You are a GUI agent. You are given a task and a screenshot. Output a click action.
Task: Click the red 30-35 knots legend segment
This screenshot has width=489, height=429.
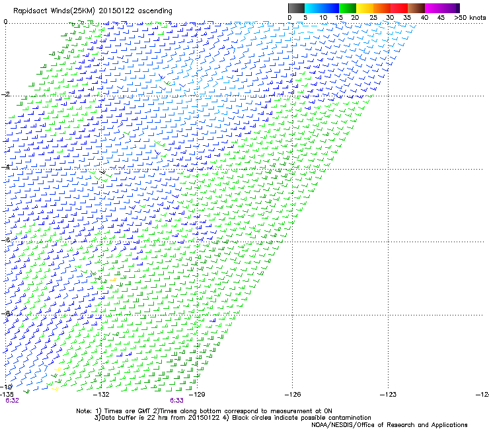pos(399,8)
